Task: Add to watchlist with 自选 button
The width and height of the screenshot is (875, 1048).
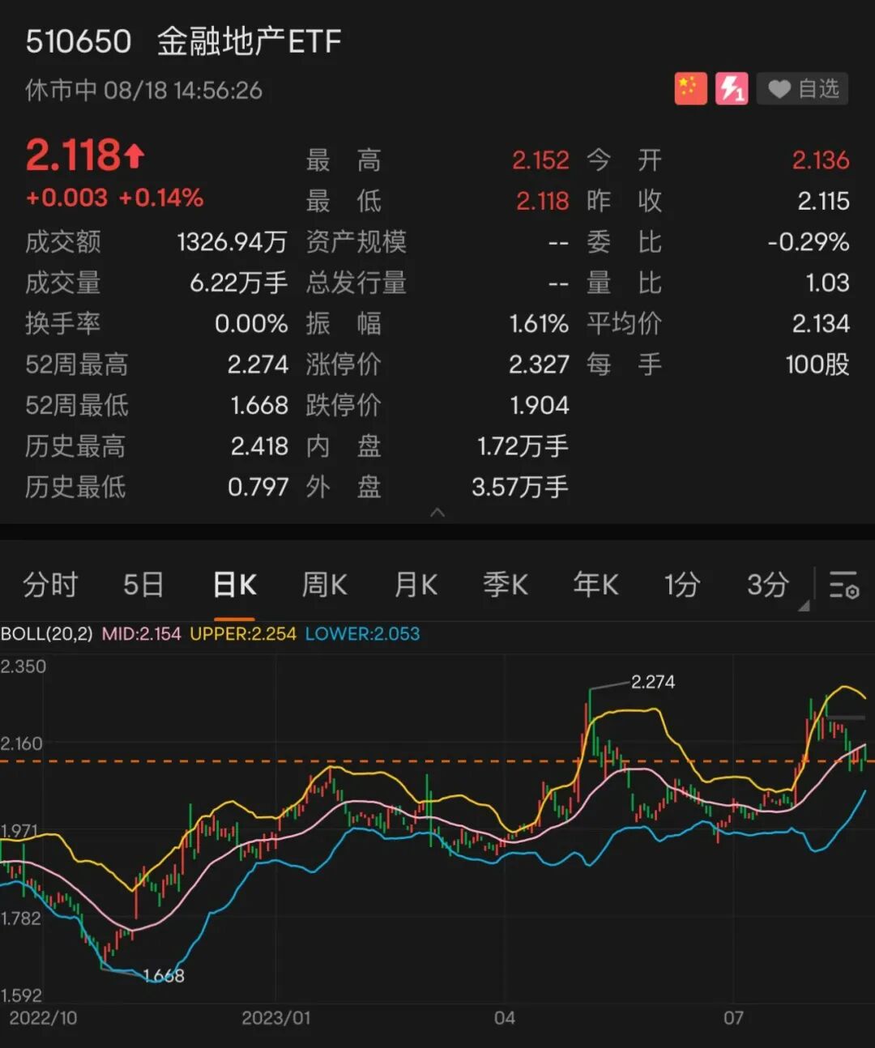Action: point(802,88)
